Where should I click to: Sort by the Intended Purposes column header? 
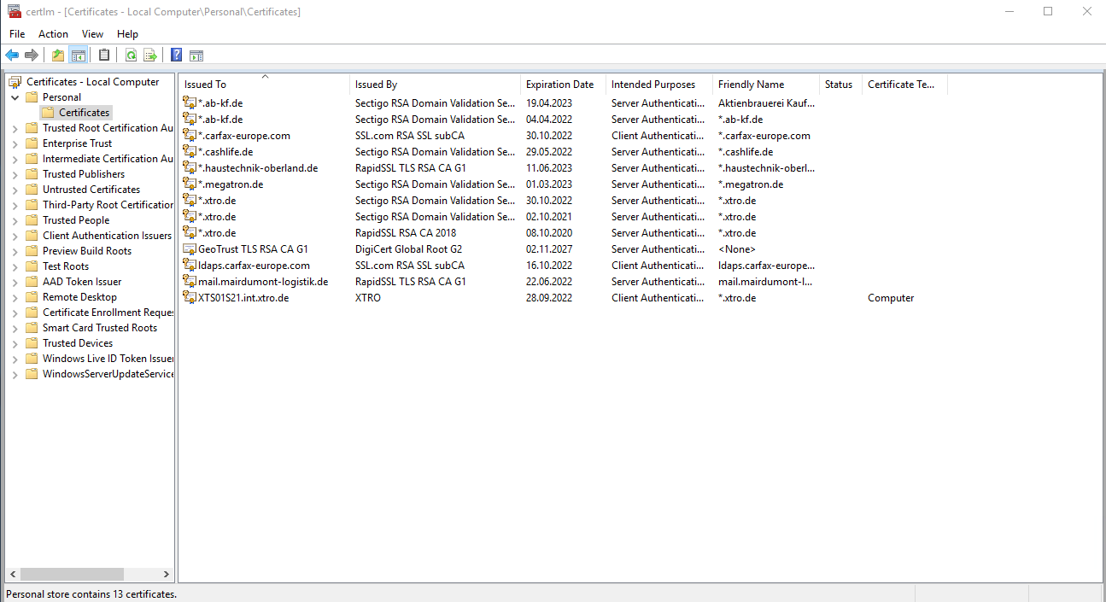tap(659, 85)
